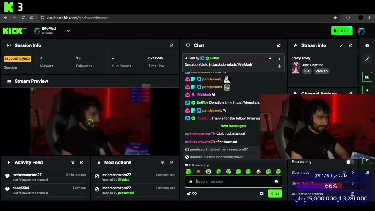Reload the browser page
Image resolution: width=375 pixels, height=211 pixels.
point(23,18)
